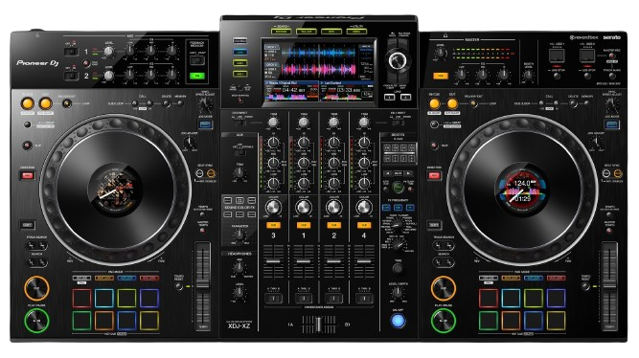639x358 pixels.
Task: Enable headphone CUE for channel 3
Action: (x=273, y=225)
